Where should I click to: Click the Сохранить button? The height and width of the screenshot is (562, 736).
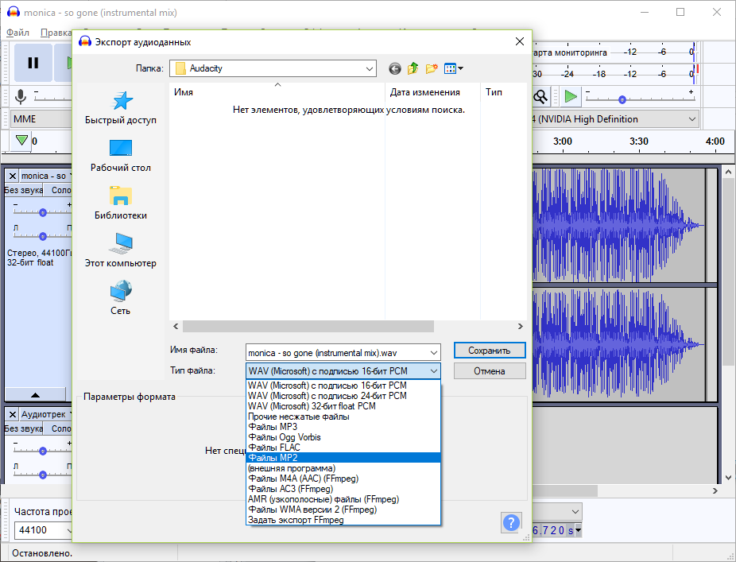[490, 351]
